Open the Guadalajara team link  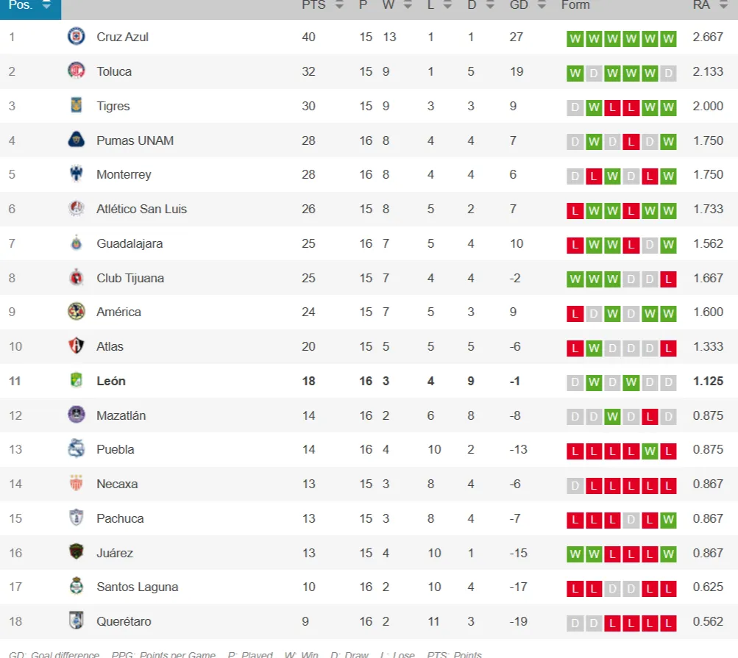point(129,243)
